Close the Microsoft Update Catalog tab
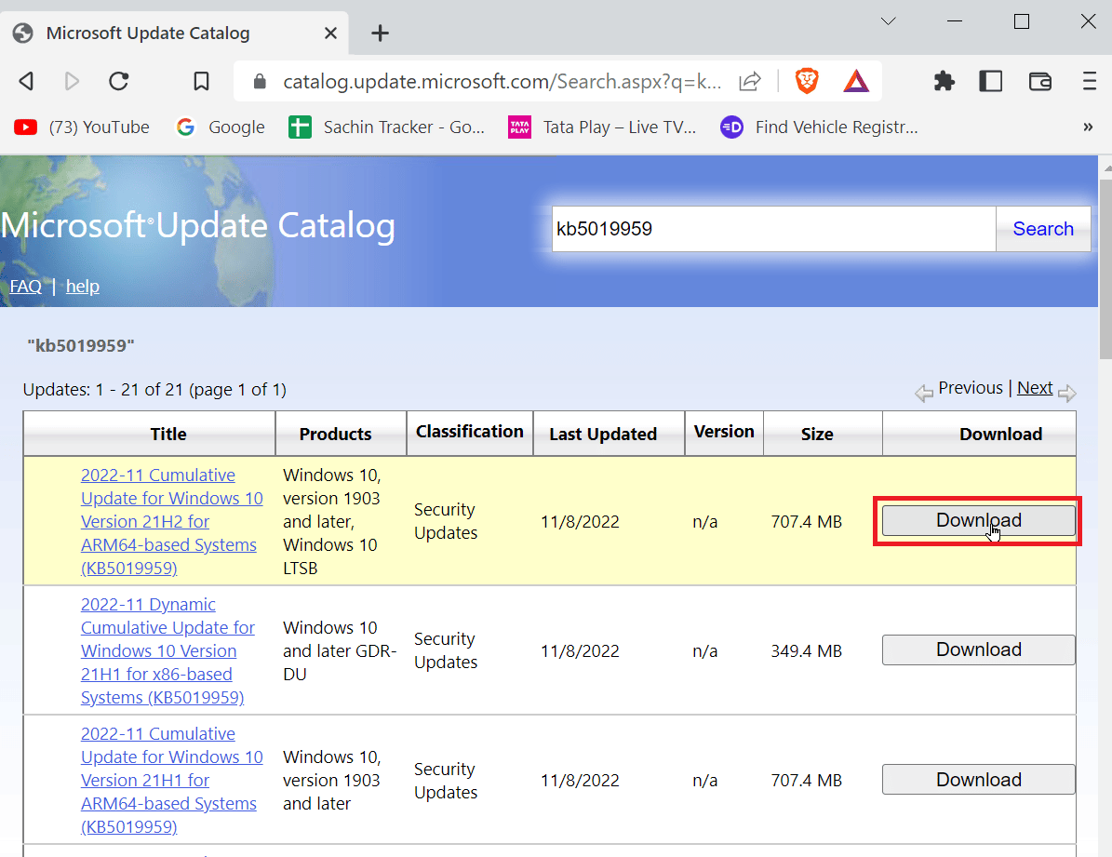The height and width of the screenshot is (857, 1112). tap(330, 33)
